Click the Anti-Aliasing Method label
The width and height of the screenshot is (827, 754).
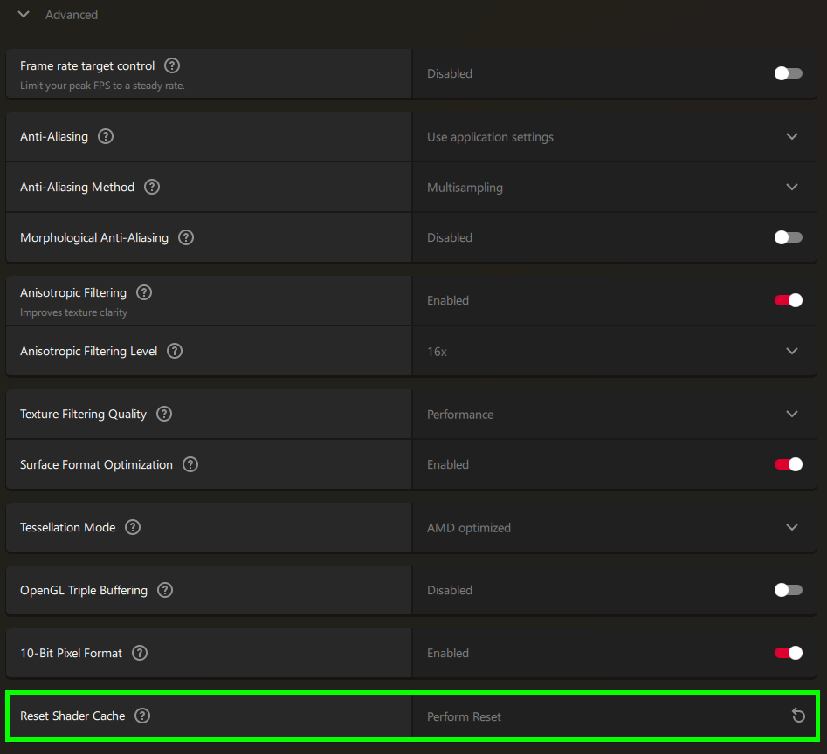(77, 187)
